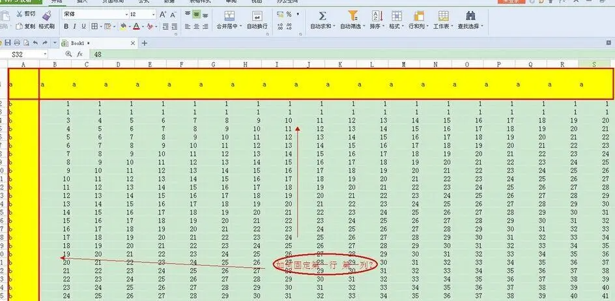The image size is (615, 301).
Task: Click the Format (格式) cells icon
Action: (397, 16)
